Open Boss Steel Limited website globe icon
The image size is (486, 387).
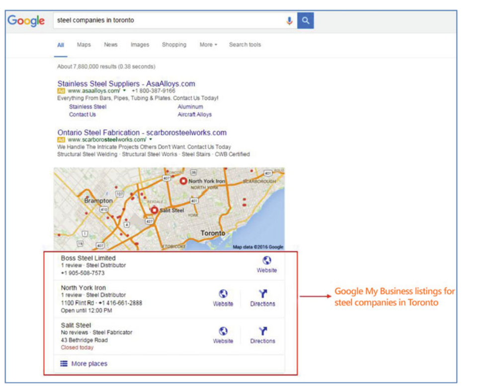click(267, 260)
